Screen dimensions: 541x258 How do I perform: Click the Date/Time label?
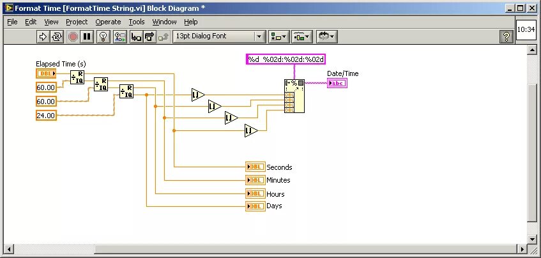[x=342, y=73]
